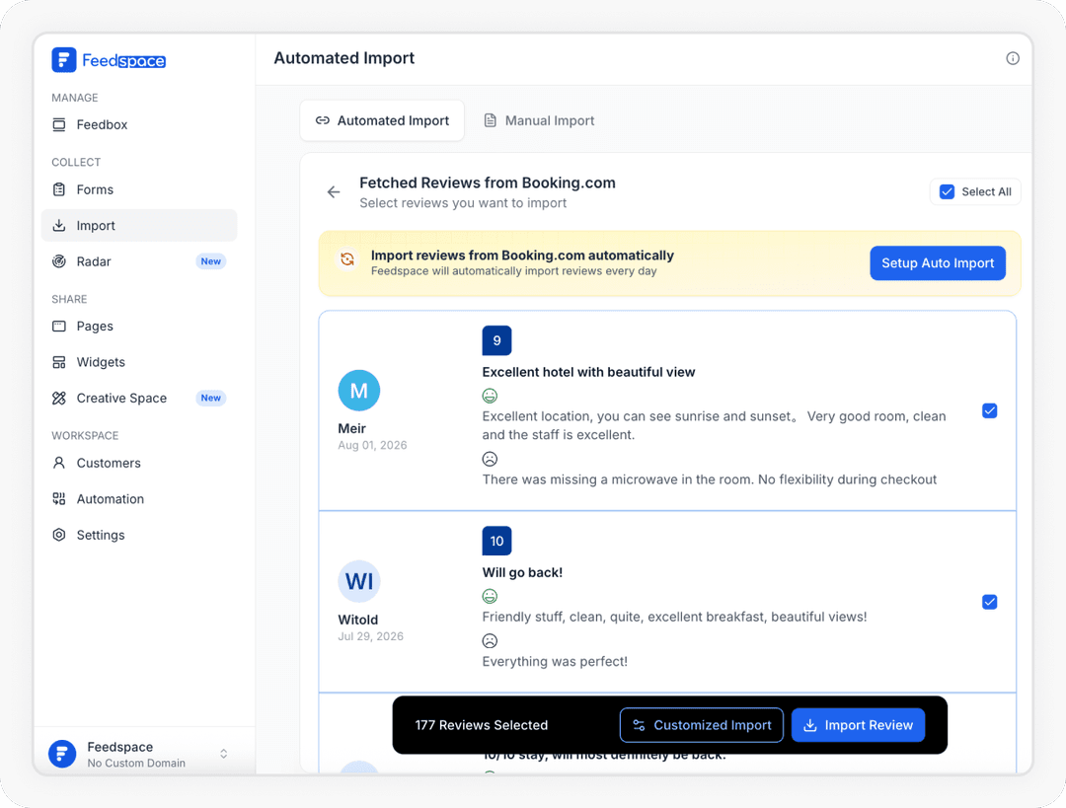Click the info icon in the header

(1013, 58)
